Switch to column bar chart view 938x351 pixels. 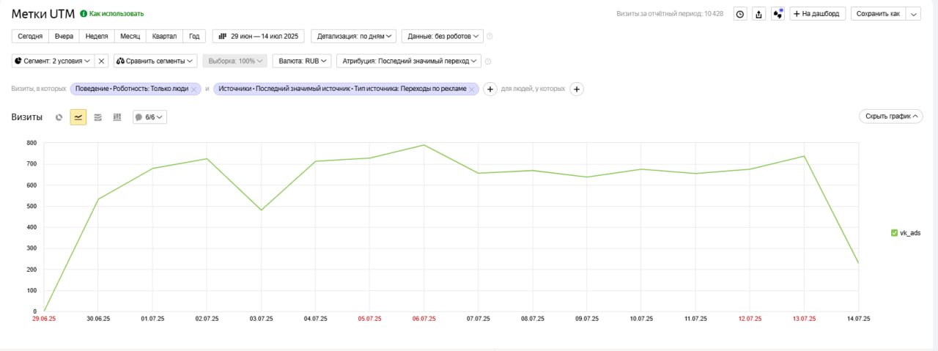click(x=117, y=117)
